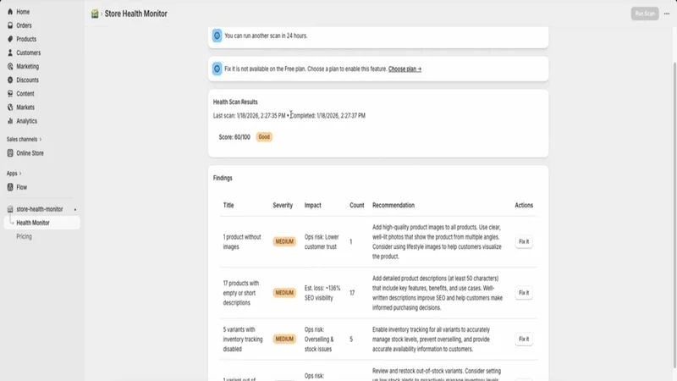
Task: Click MEDIUM badge for inventory tracking row
Action: point(284,340)
